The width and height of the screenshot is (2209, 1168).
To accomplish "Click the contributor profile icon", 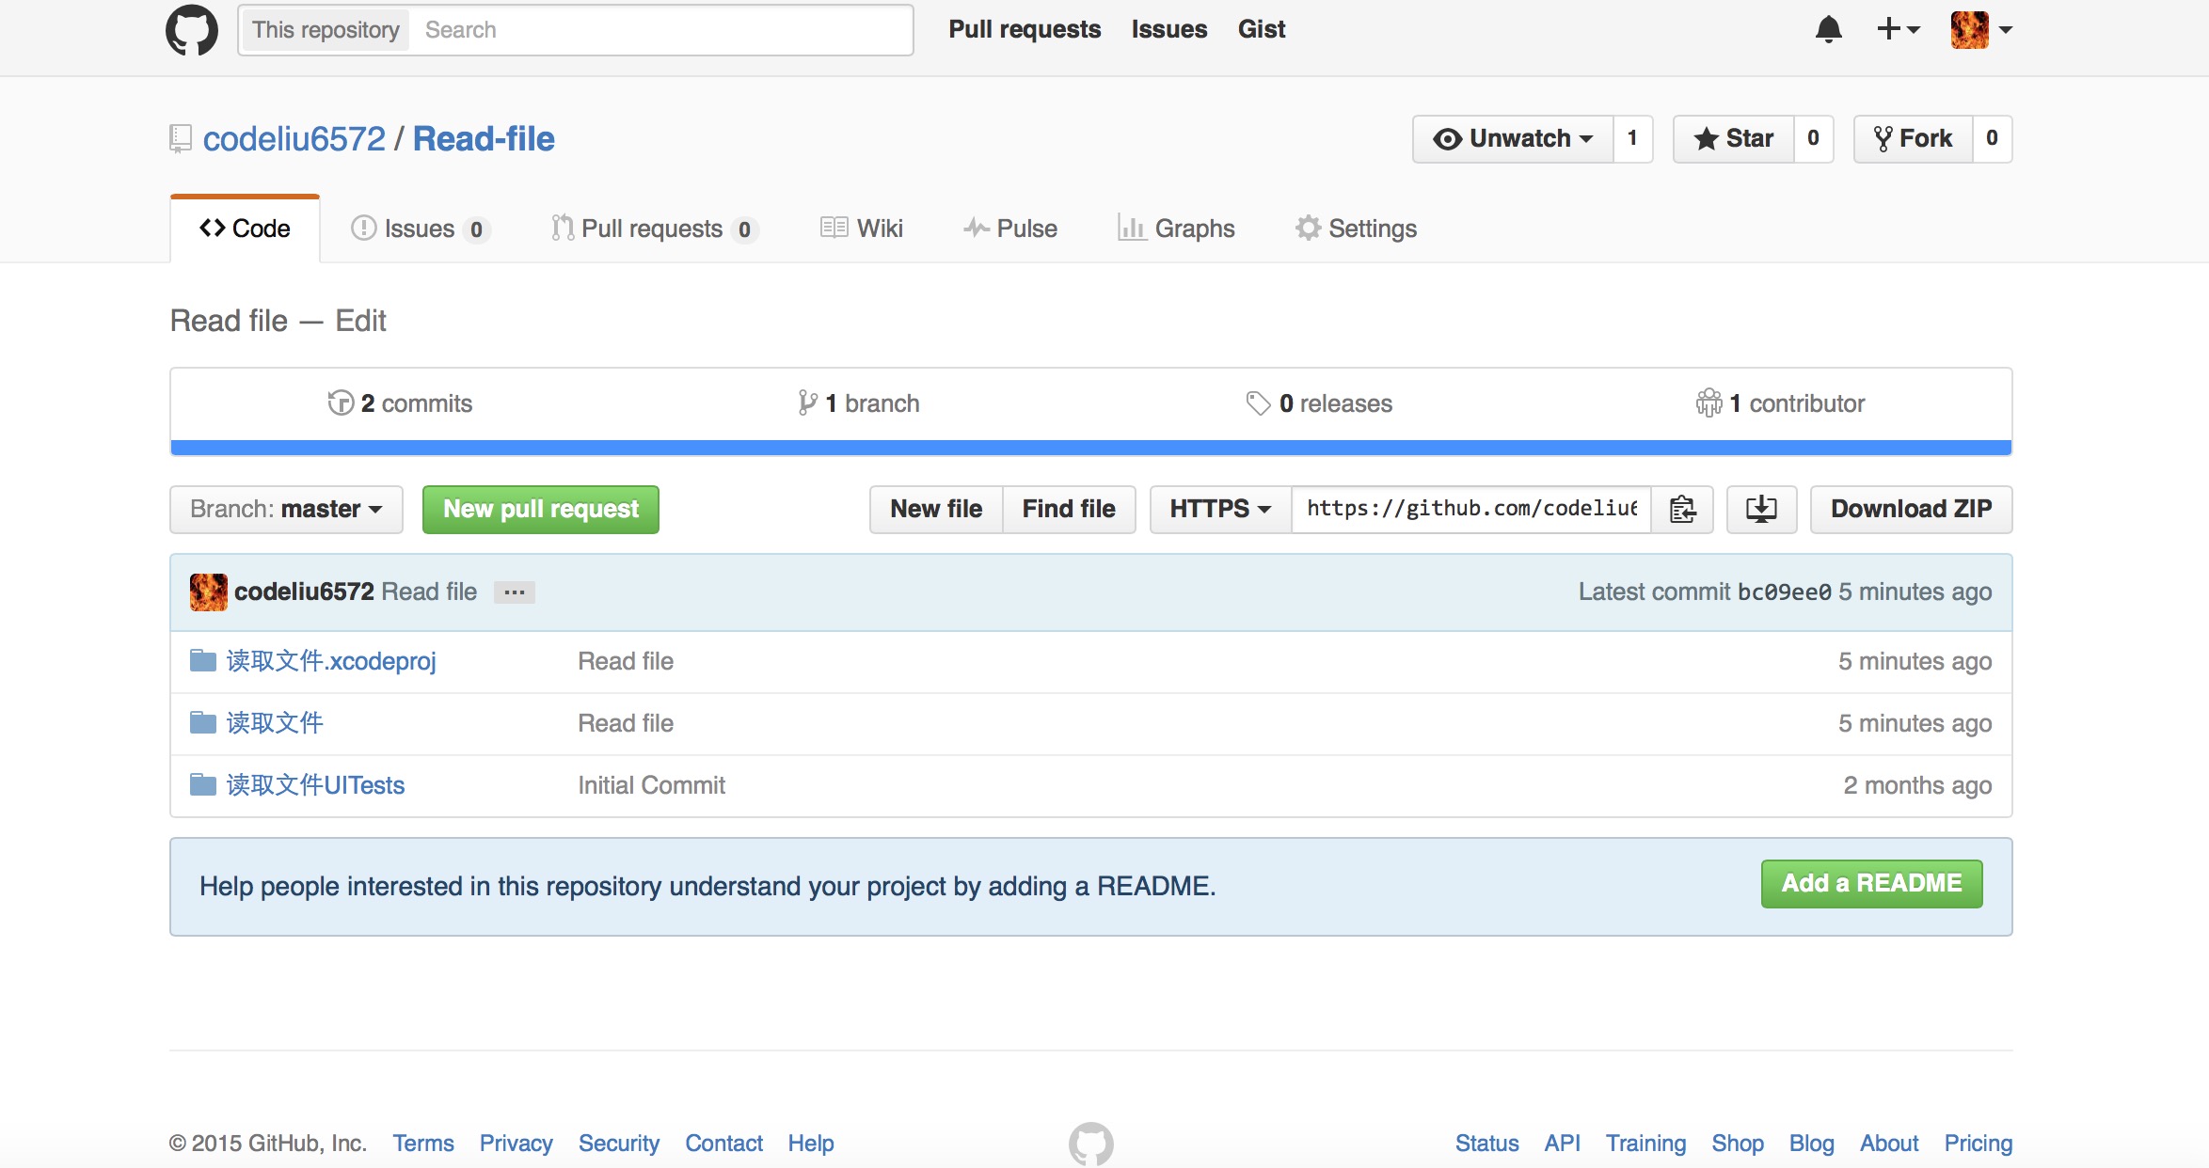I will [x=208, y=592].
